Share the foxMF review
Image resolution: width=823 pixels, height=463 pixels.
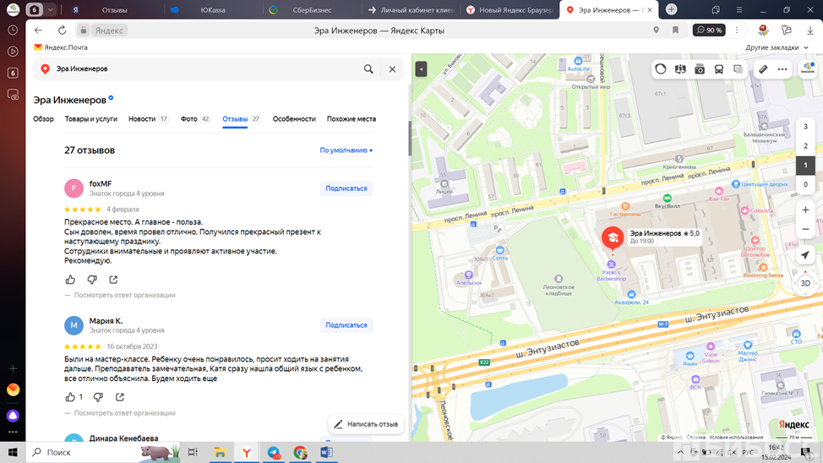113,280
